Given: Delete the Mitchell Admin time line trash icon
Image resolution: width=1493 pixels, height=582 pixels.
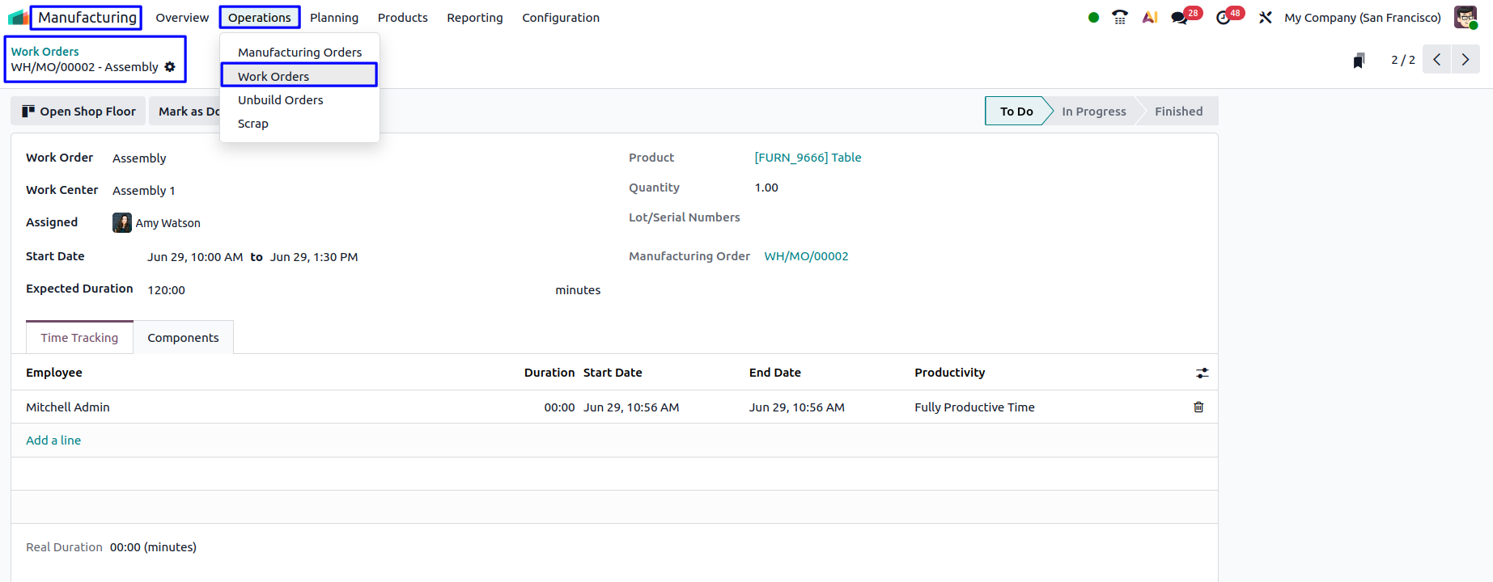Looking at the screenshot, I should (x=1198, y=407).
